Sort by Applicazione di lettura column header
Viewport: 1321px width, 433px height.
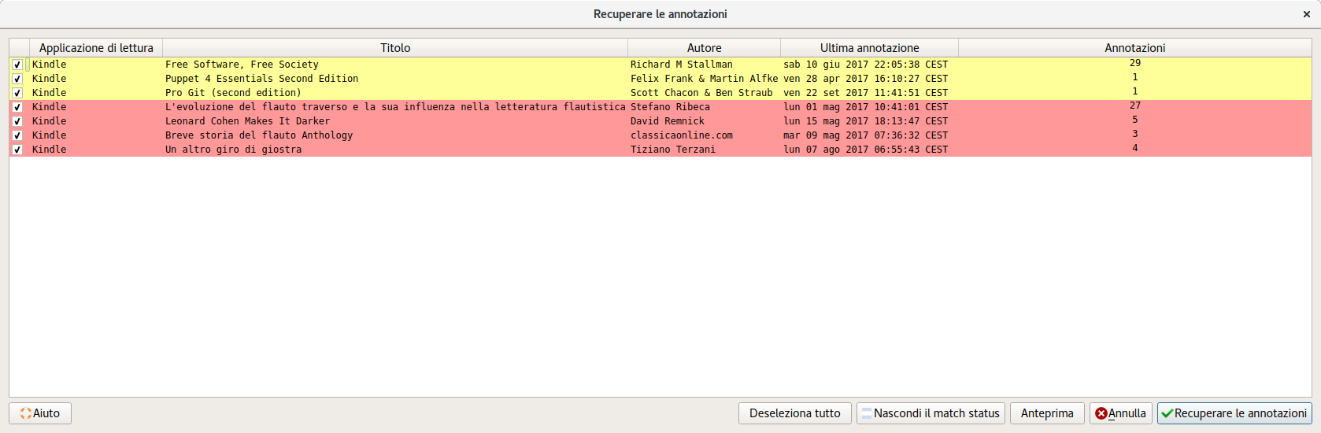[x=96, y=48]
